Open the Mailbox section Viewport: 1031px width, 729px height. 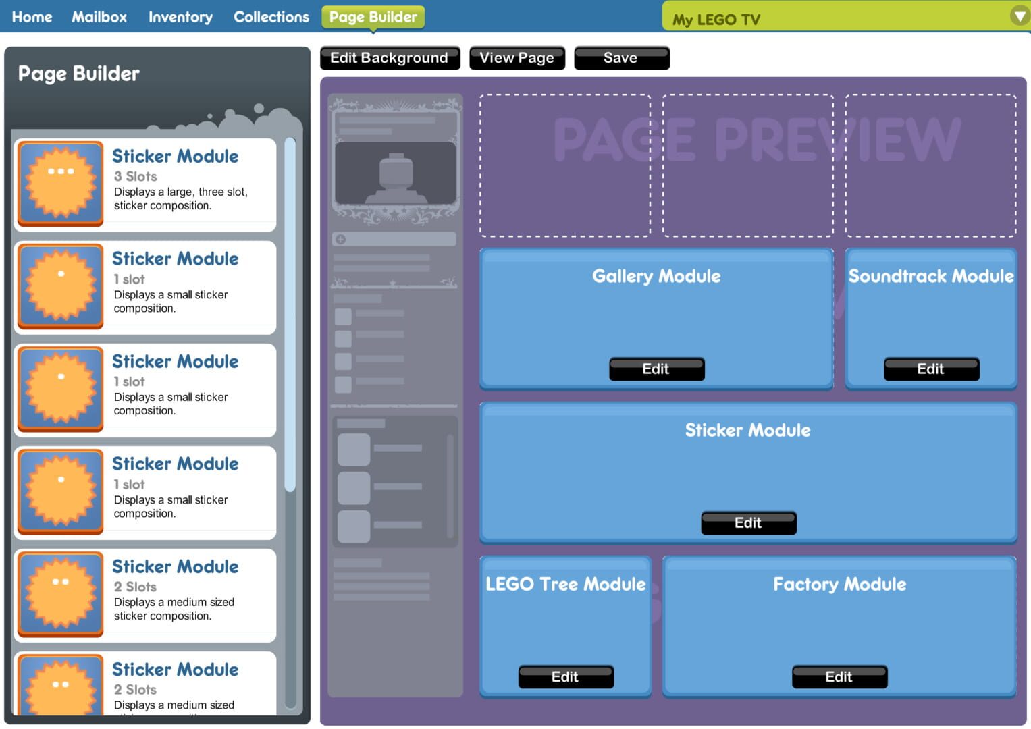point(99,17)
